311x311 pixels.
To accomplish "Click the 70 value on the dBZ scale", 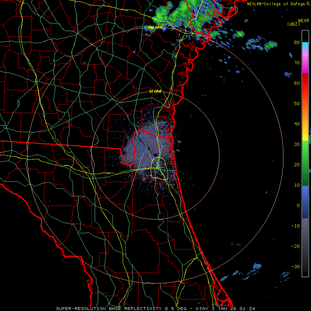I will pyautogui.click(x=297, y=63).
